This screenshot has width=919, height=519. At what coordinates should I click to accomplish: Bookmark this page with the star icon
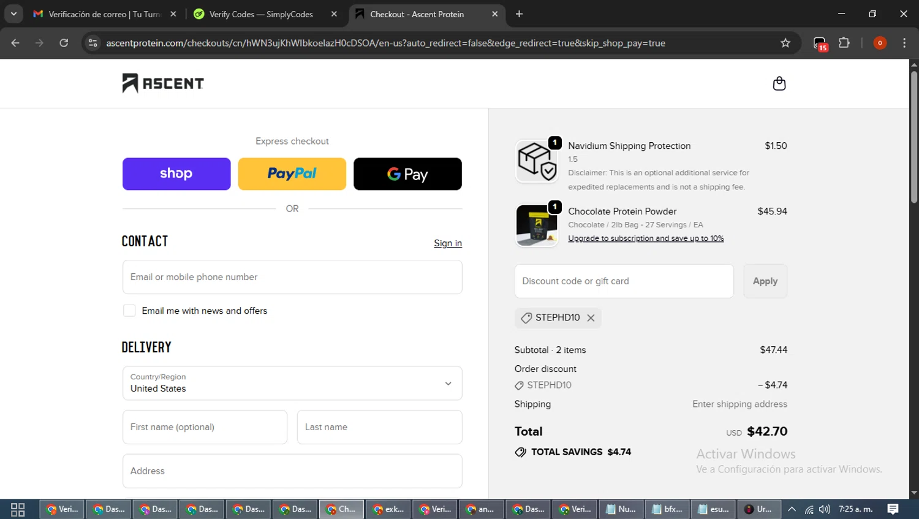785,43
